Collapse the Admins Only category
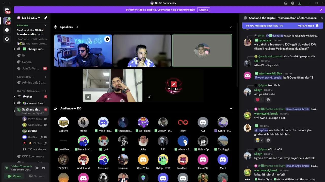 coord(25,77)
